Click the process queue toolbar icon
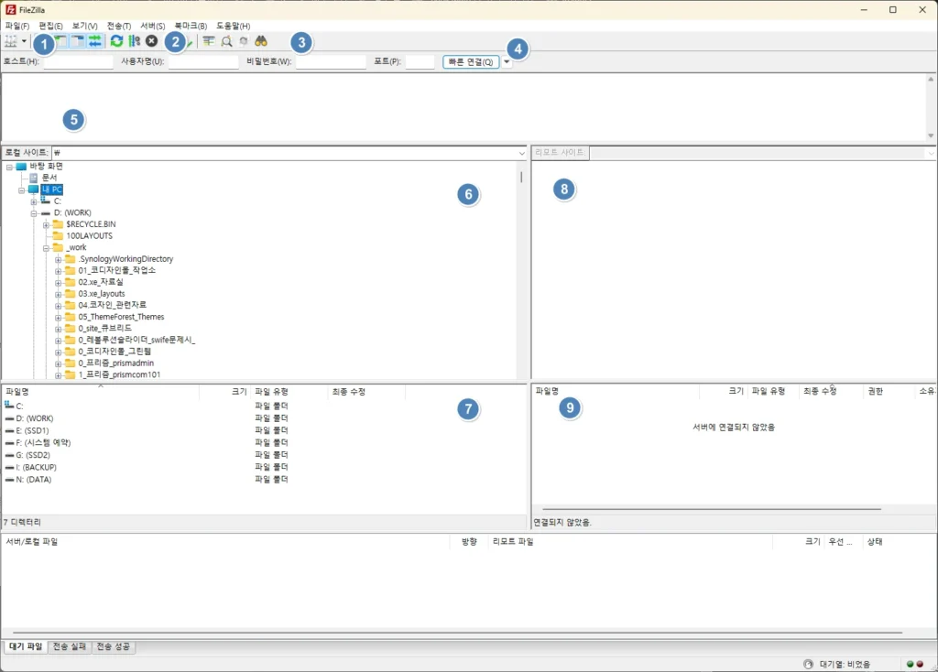 [x=134, y=41]
